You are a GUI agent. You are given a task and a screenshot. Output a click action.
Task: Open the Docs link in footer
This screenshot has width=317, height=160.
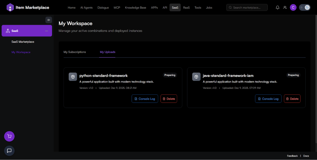click(306, 156)
